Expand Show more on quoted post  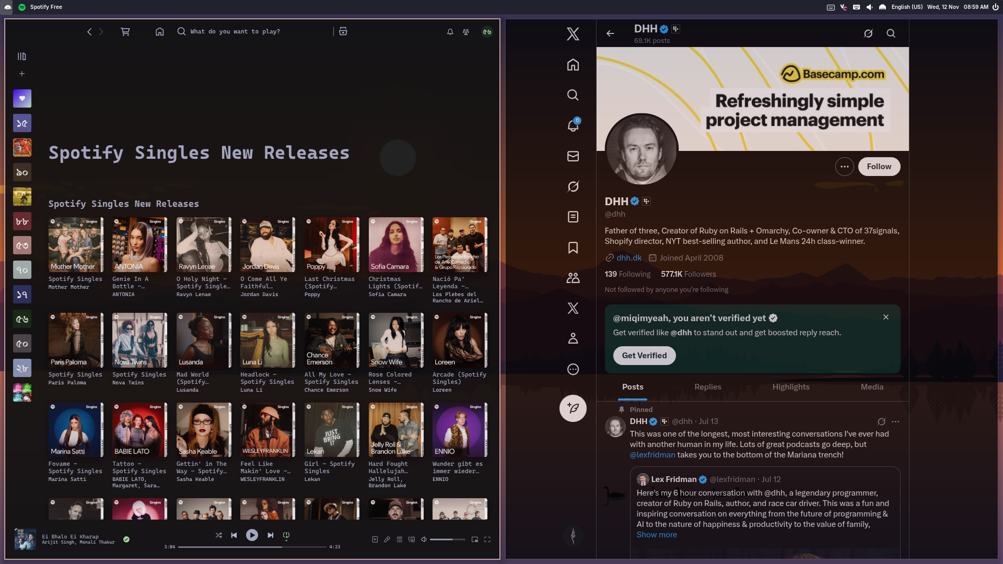pyautogui.click(x=657, y=535)
